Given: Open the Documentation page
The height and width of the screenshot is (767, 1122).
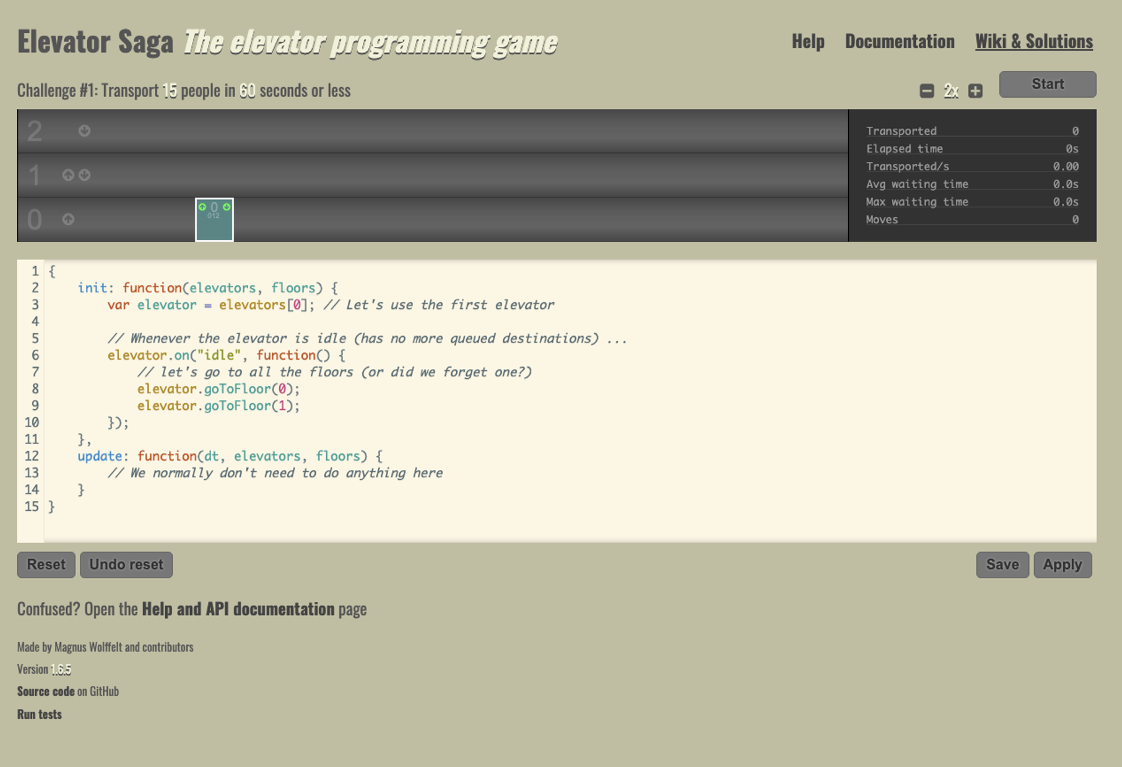Looking at the screenshot, I should 900,42.
